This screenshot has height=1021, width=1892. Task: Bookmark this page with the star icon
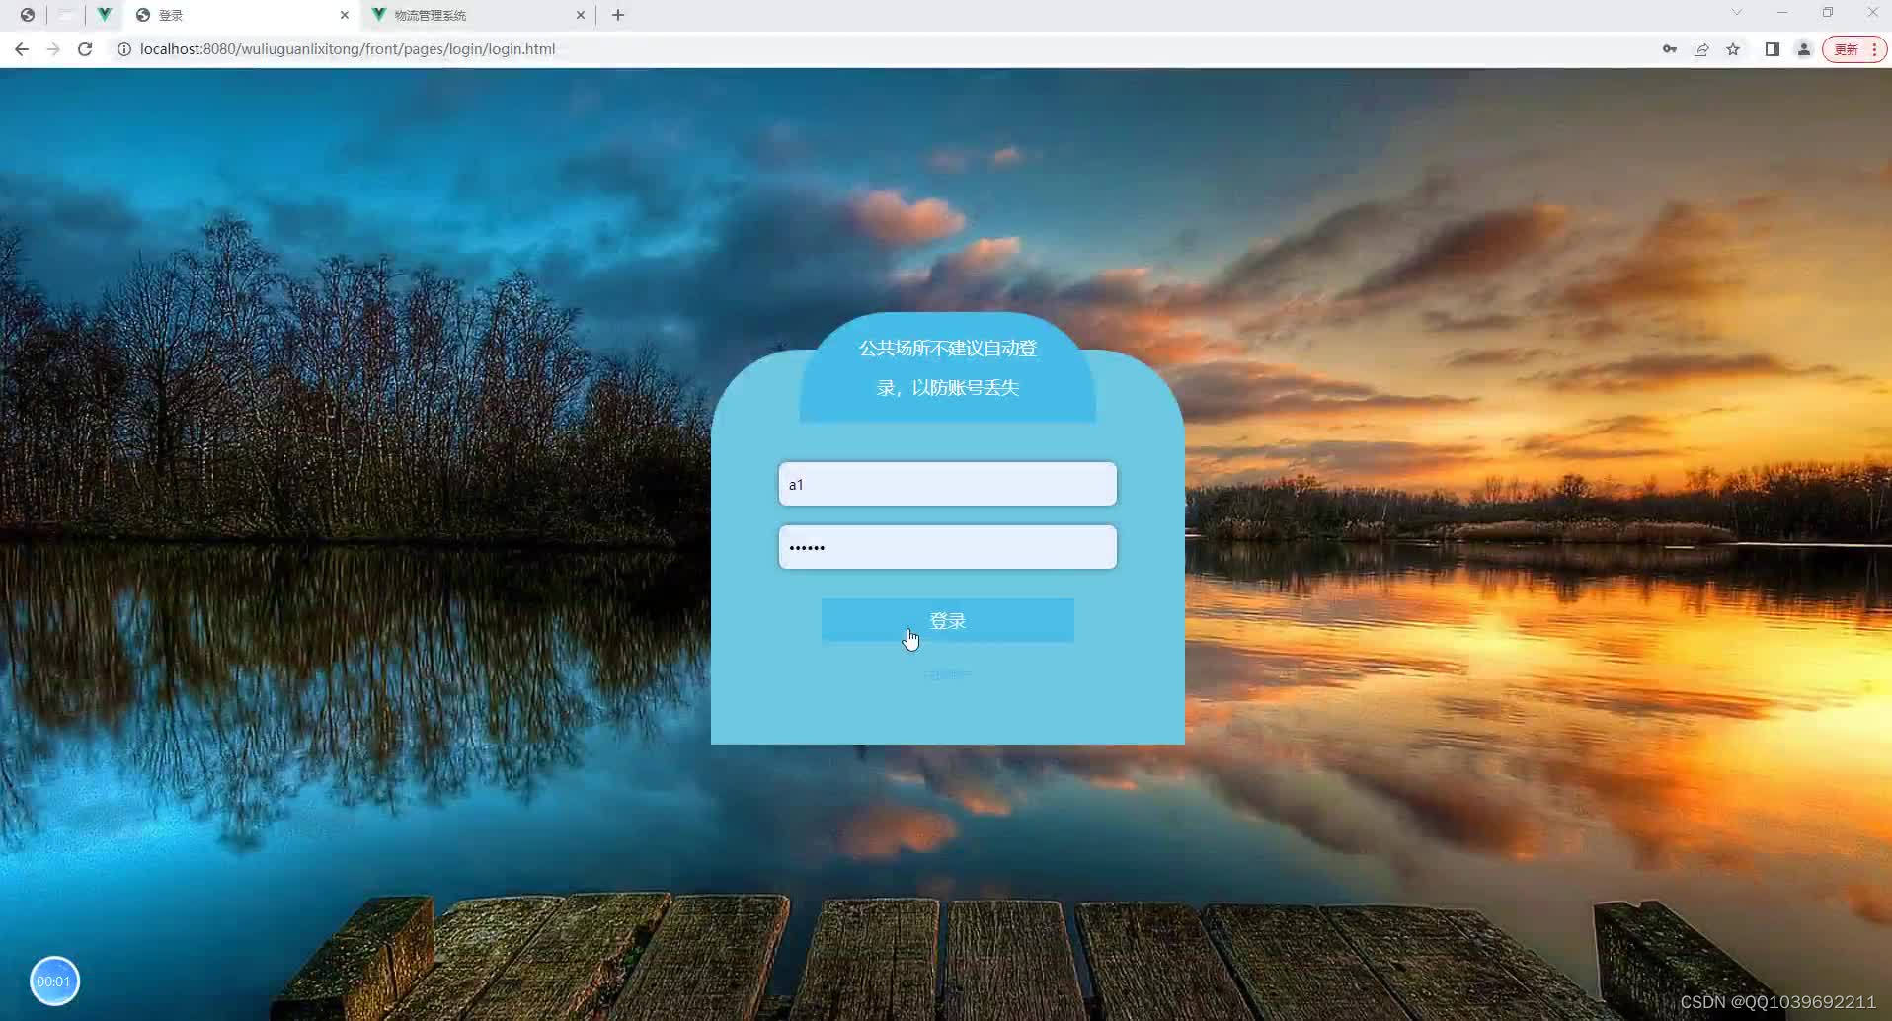(1733, 49)
